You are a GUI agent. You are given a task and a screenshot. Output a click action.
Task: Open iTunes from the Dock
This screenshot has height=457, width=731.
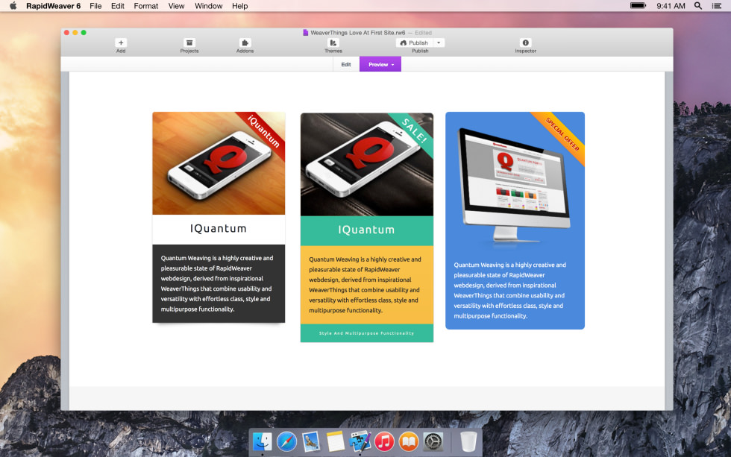(x=384, y=441)
